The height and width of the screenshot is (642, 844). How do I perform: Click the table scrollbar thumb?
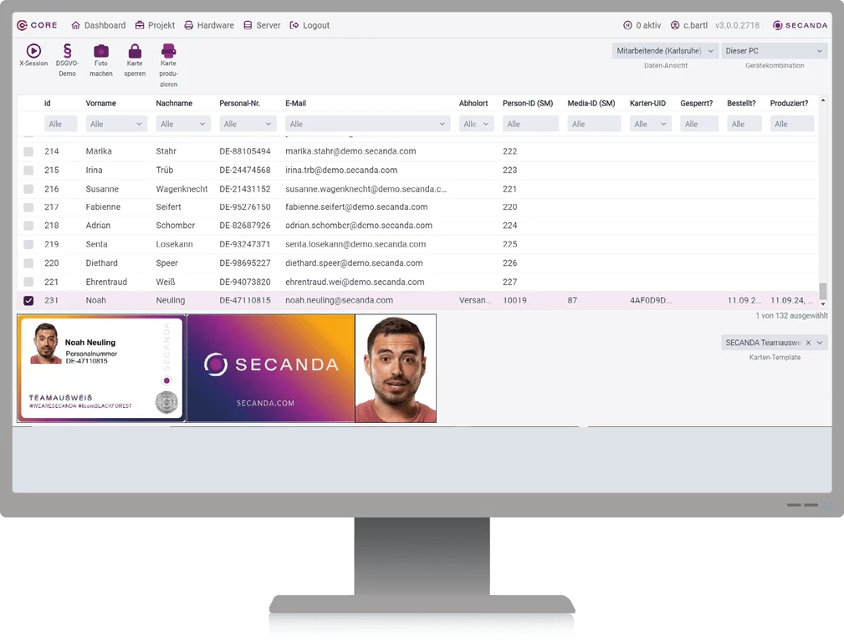[x=822, y=291]
